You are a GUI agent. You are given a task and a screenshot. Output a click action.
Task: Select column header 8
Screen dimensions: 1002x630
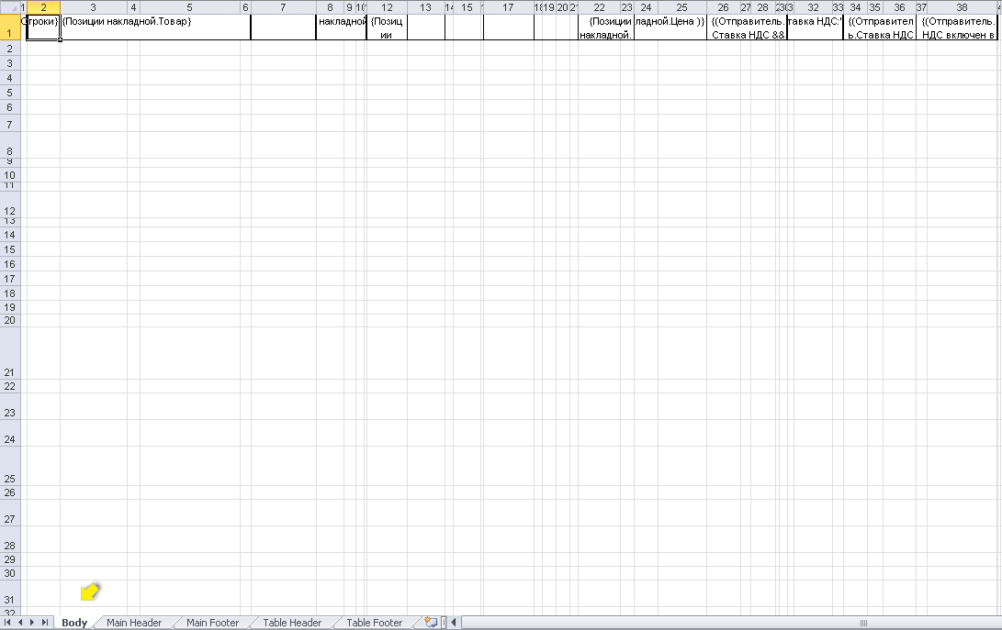330,7
